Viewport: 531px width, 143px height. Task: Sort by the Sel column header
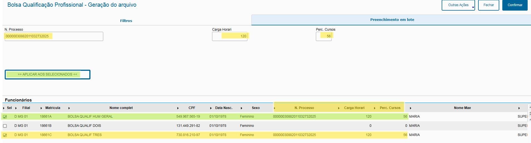(x=9, y=108)
